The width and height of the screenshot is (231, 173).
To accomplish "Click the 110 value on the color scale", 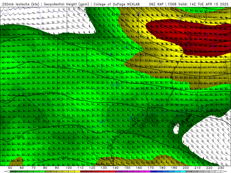I will coord(81,168).
